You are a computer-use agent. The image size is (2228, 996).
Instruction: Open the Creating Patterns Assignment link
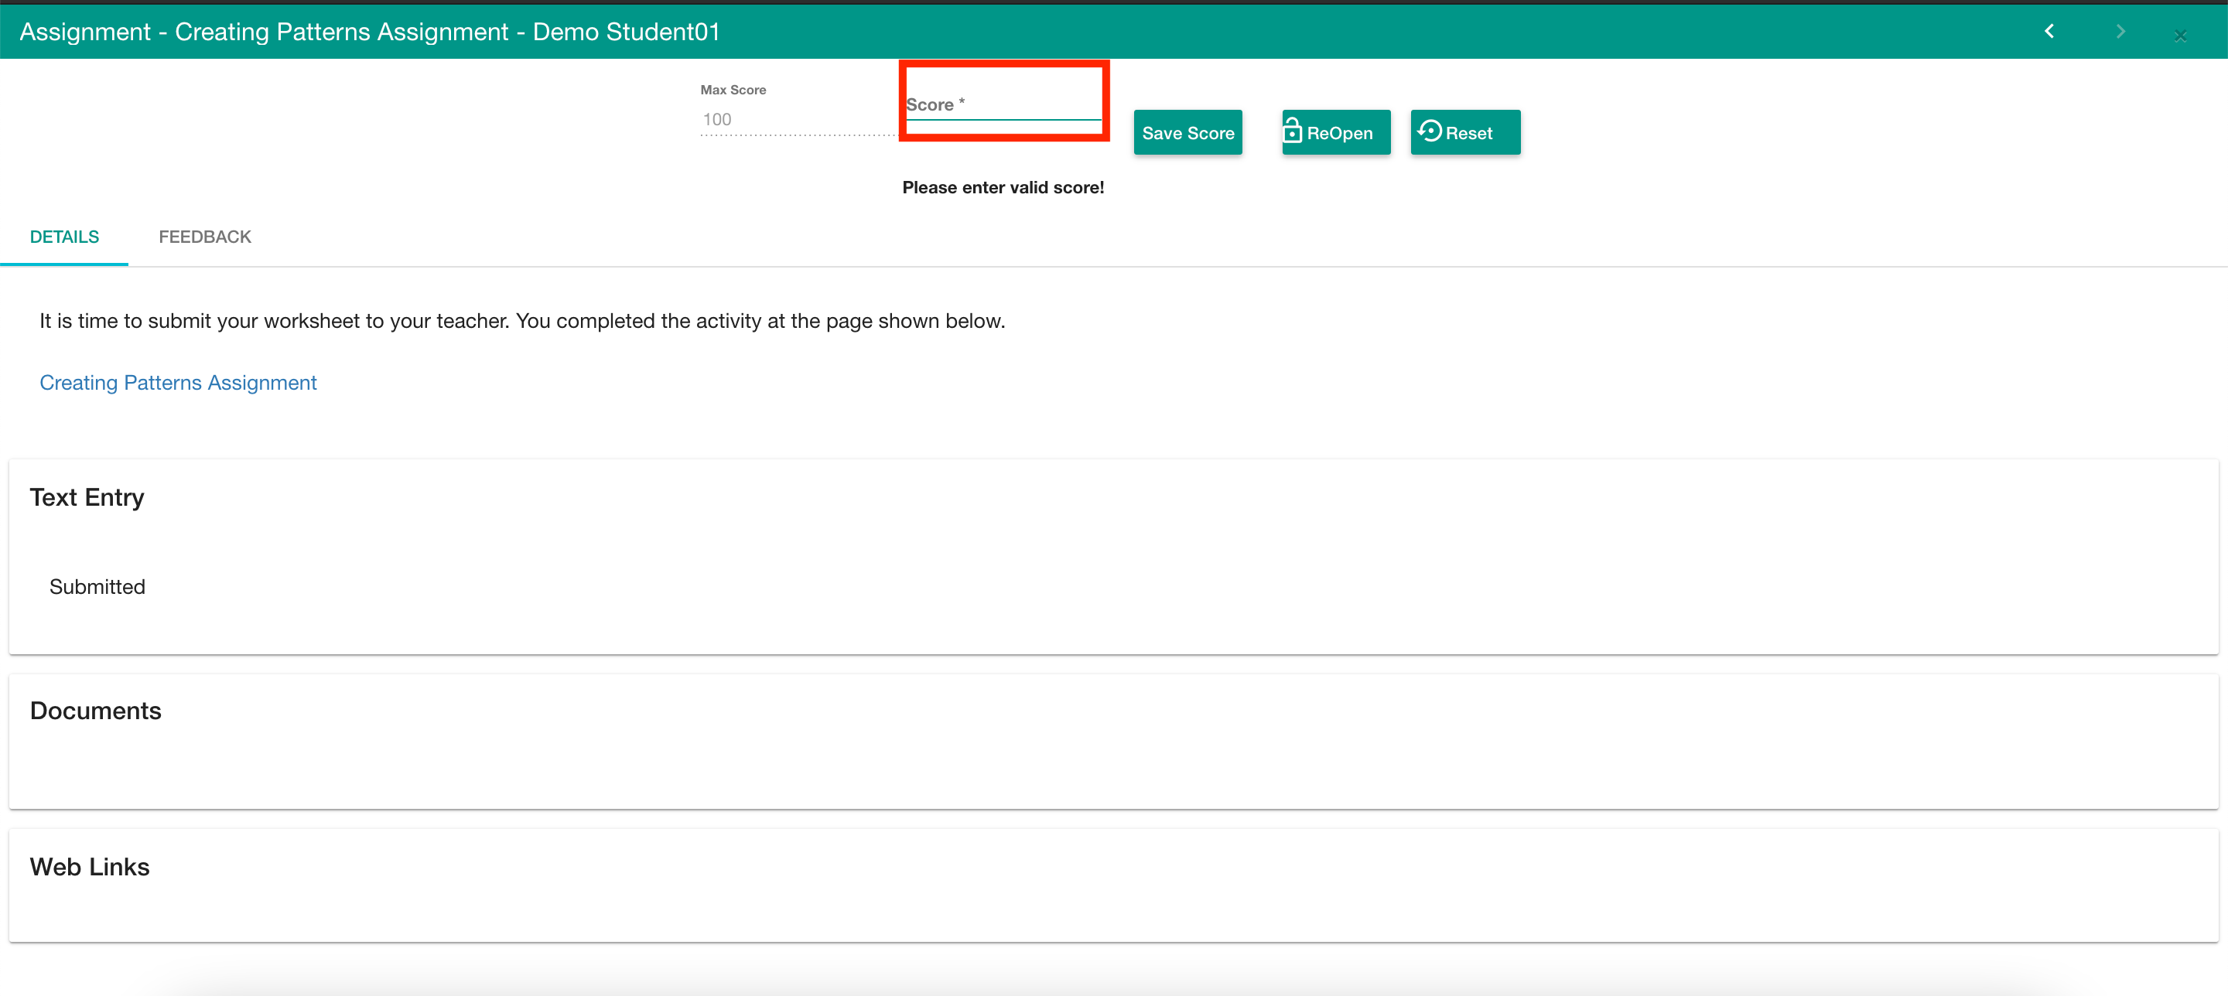(x=178, y=383)
